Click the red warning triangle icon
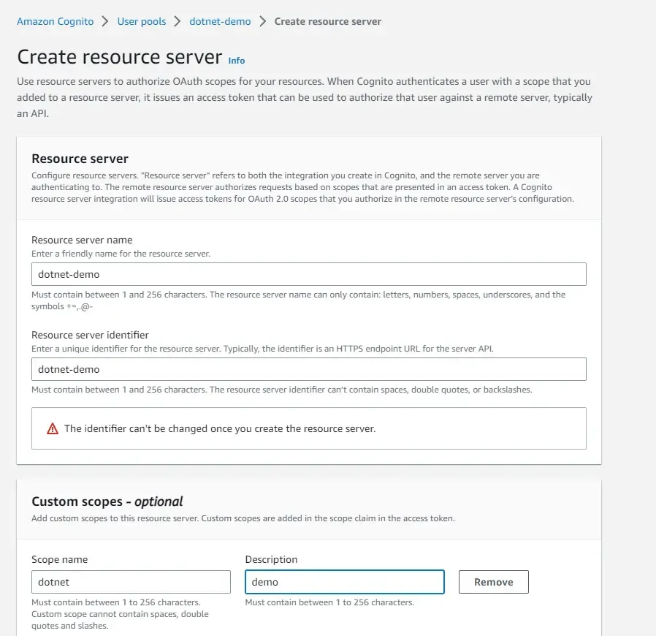This screenshot has width=656, height=636. pyautogui.click(x=53, y=429)
